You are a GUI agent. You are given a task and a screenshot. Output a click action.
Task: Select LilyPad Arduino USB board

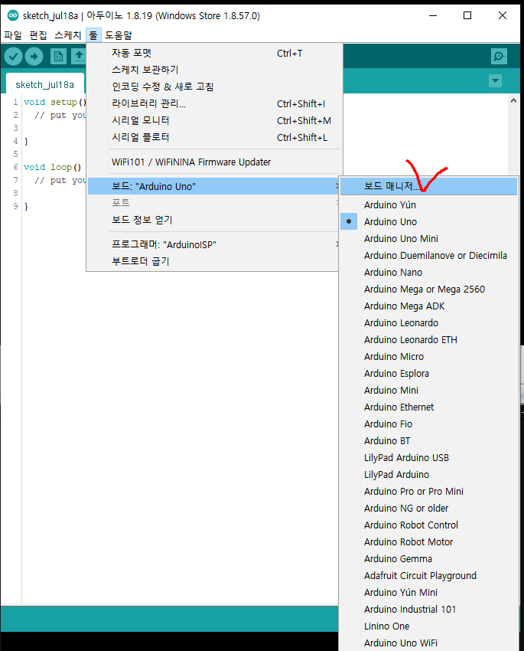pyautogui.click(x=428, y=457)
